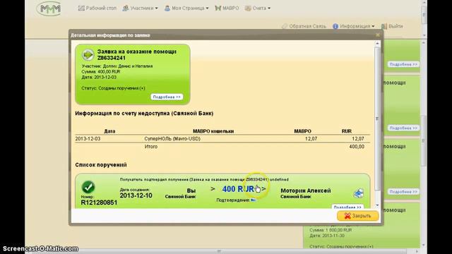Click order number R121280851
This screenshot has width=452, height=254.
point(99,202)
